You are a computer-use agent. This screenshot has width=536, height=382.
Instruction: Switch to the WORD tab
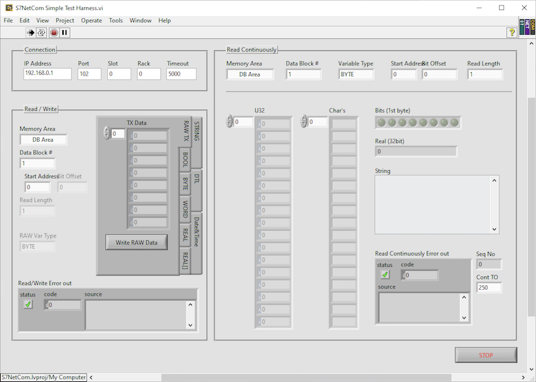[x=185, y=209]
